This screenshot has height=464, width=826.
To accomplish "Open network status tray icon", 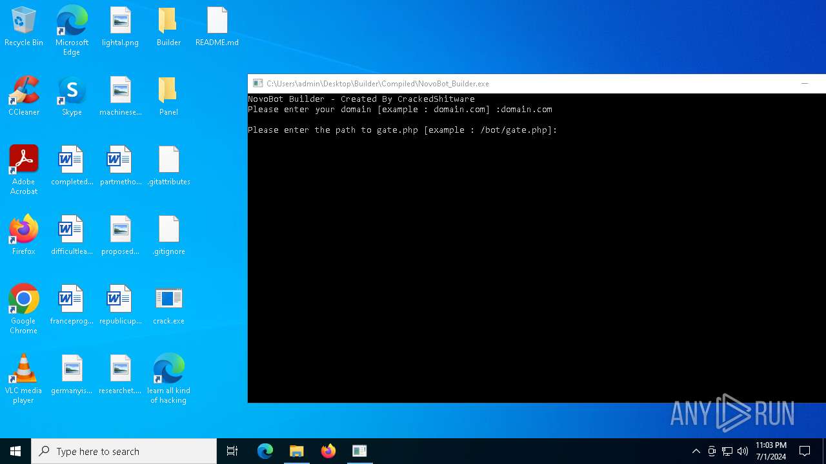I will point(727,451).
